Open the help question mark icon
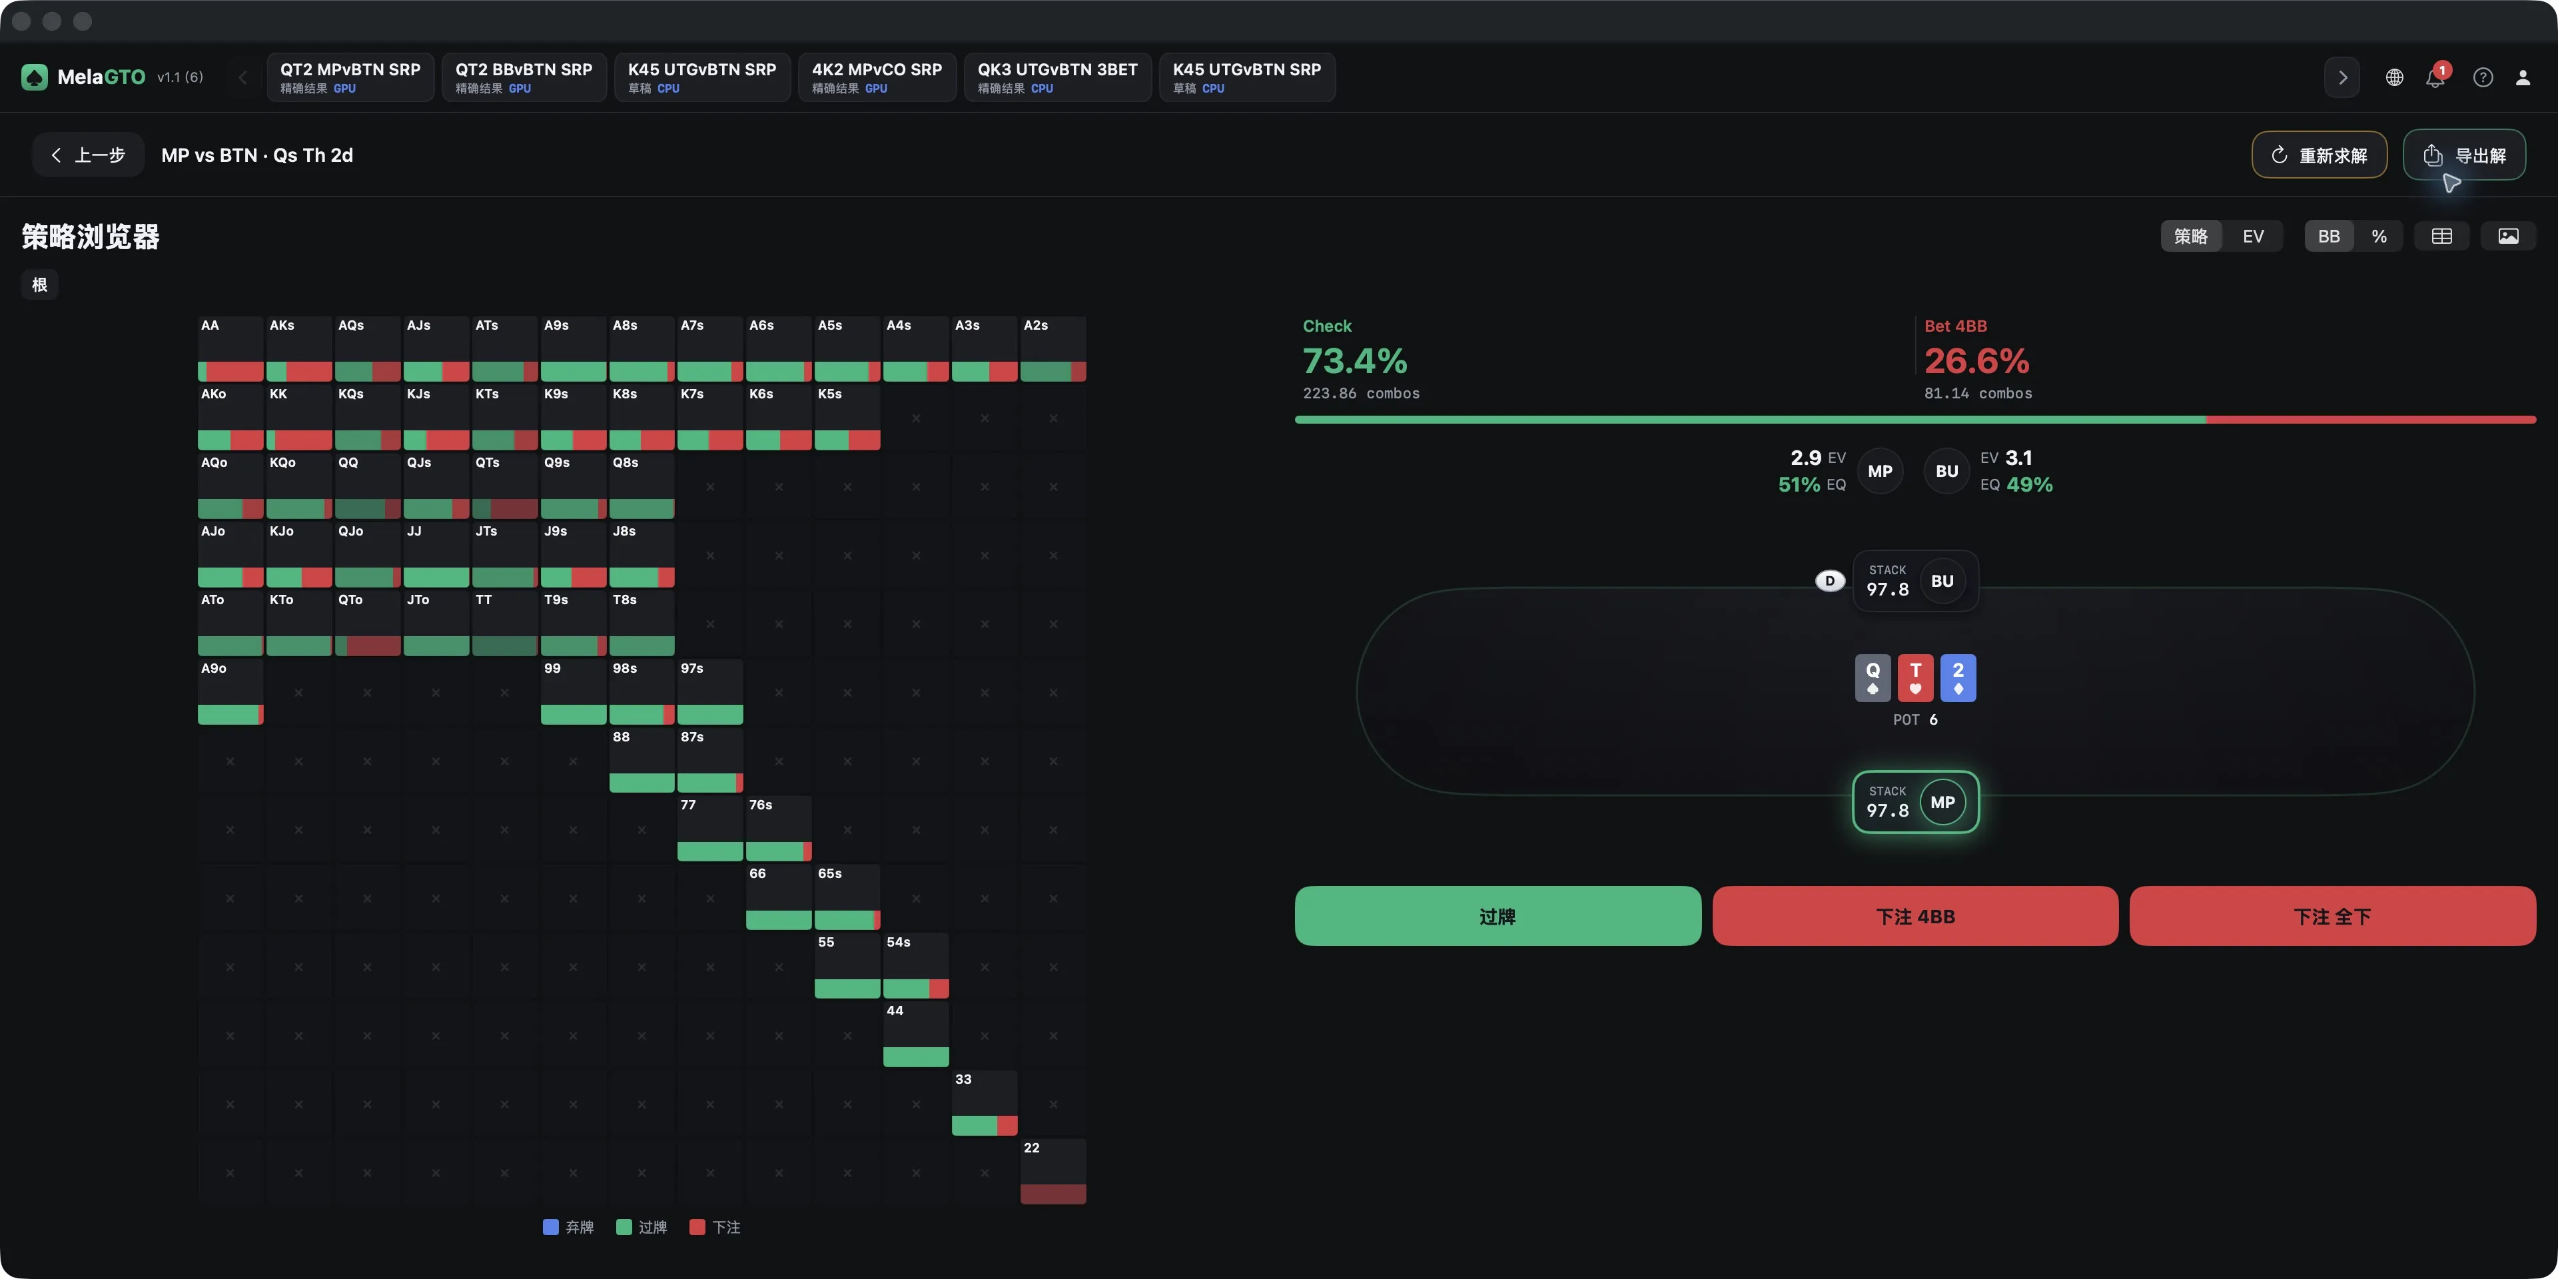 coord(2483,77)
